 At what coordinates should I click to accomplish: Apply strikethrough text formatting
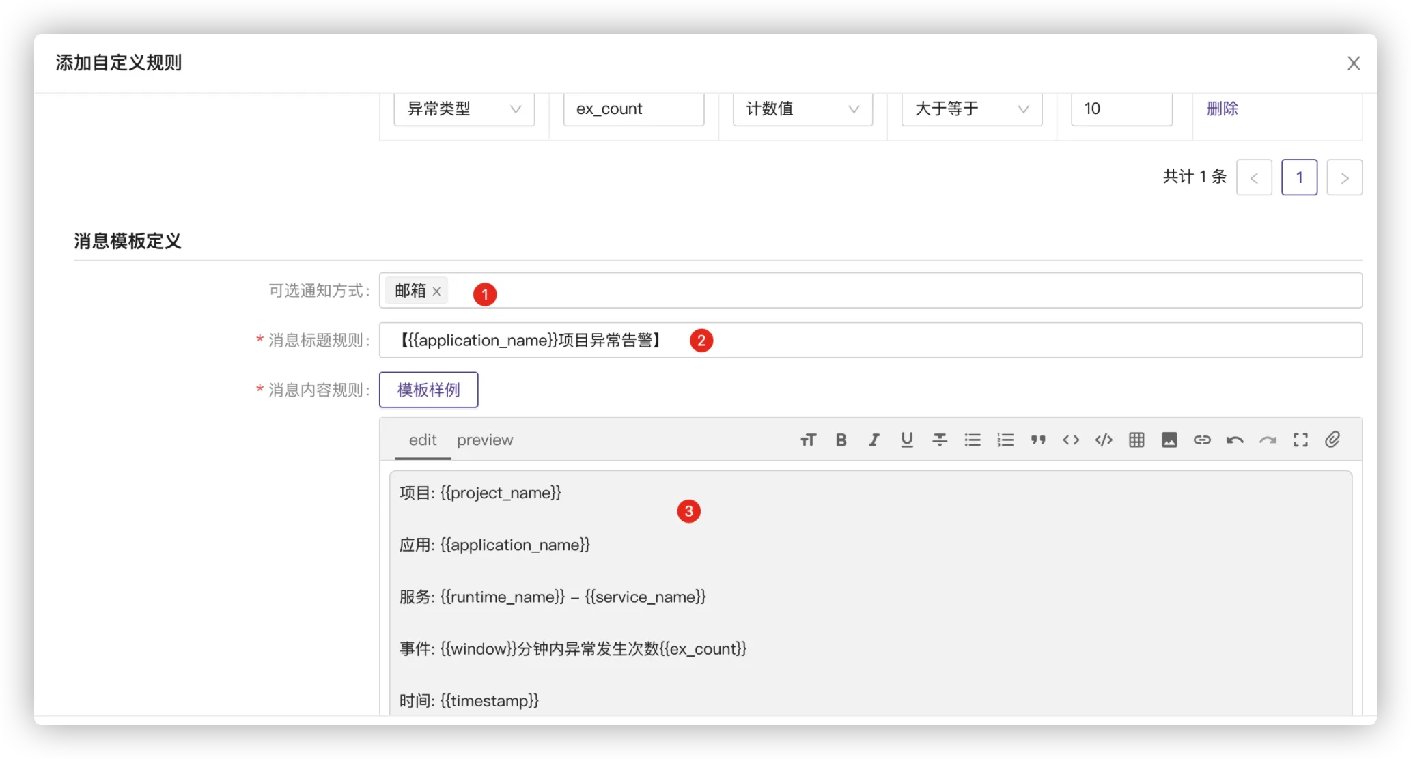tap(939, 440)
